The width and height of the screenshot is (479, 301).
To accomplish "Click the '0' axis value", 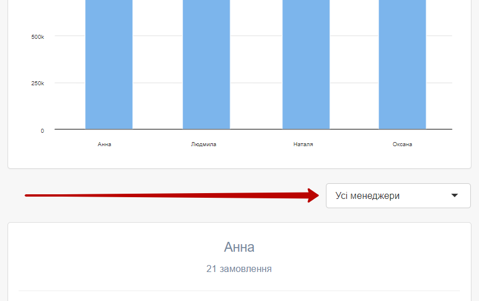I will pyautogui.click(x=42, y=131).
